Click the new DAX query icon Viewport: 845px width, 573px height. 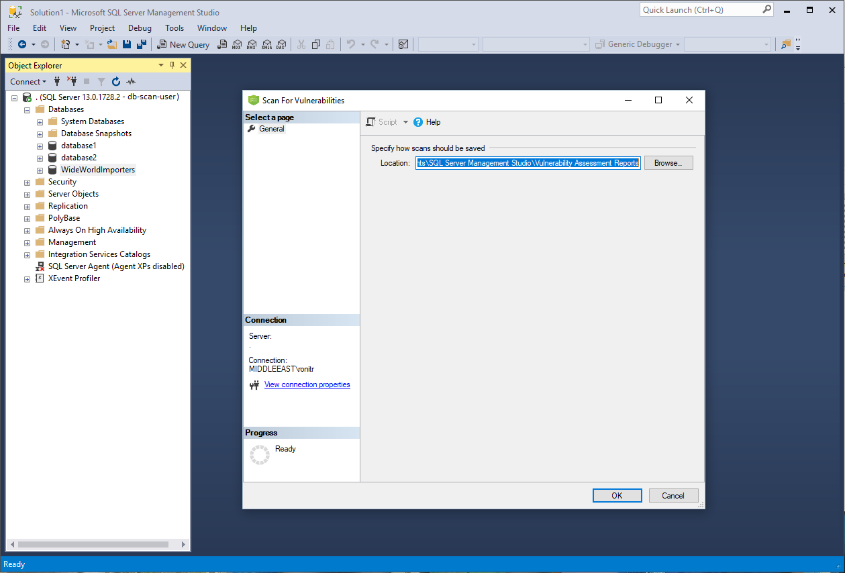pyautogui.click(x=281, y=44)
